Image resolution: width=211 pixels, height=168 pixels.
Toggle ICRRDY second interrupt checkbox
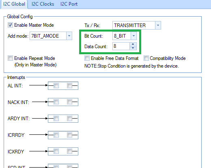pos(69,135)
